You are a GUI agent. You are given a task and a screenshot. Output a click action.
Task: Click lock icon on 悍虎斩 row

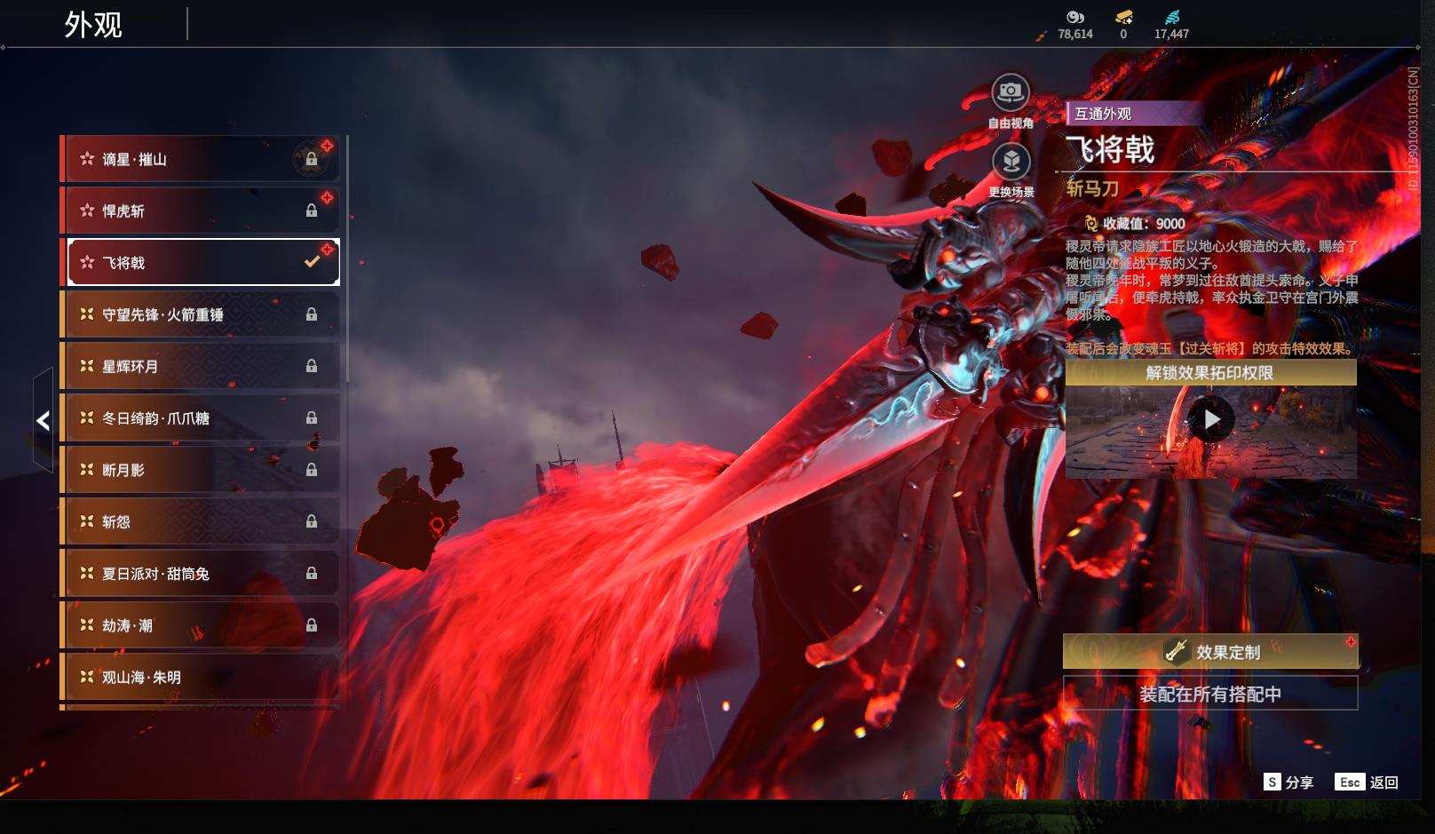click(312, 210)
